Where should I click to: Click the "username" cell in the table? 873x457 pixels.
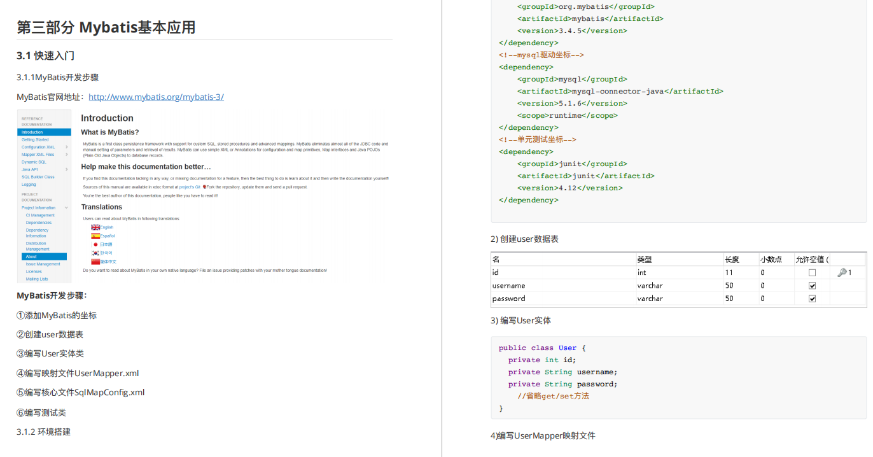509,286
